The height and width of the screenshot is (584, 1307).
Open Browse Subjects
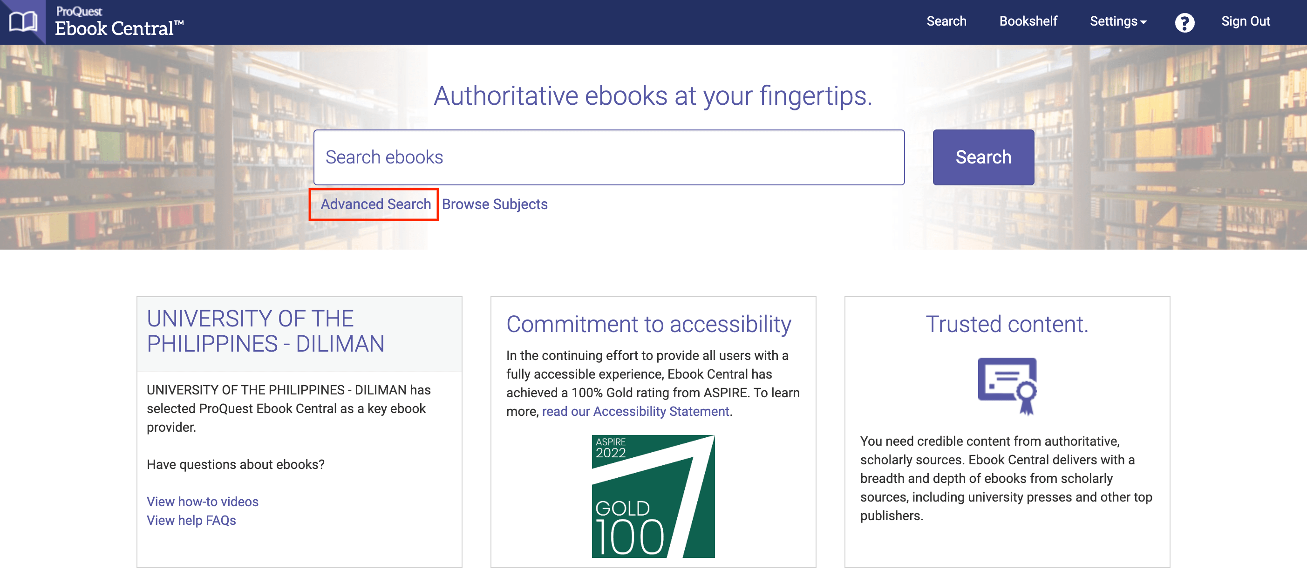[495, 204]
